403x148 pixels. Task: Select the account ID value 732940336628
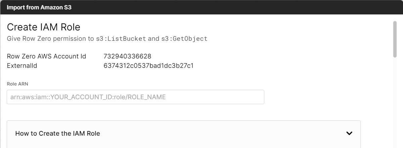click(127, 56)
